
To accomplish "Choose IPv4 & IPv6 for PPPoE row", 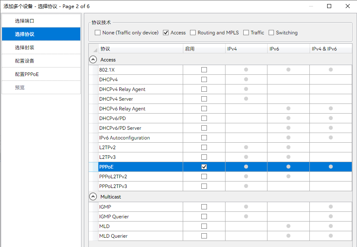I will click(x=331, y=167).
